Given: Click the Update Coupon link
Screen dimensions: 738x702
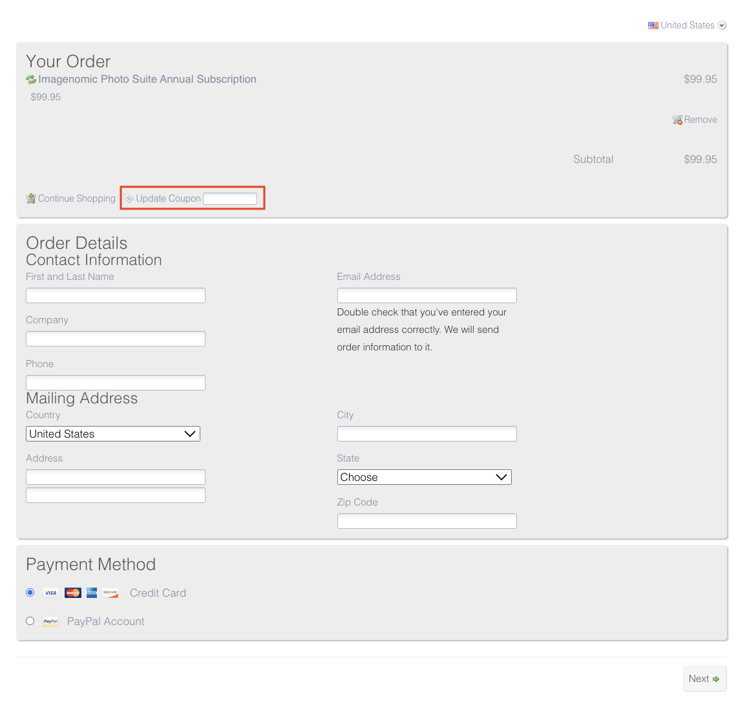Looking at the screenshot, I should click(169, 198).
